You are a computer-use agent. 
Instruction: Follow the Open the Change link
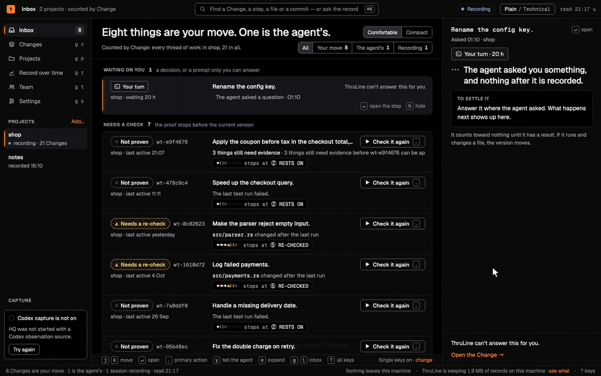tap(477, 355)
